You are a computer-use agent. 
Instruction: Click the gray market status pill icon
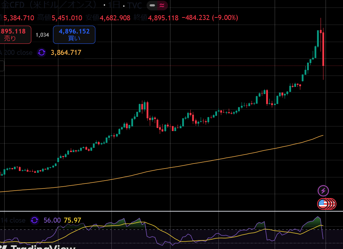[152, 6]
